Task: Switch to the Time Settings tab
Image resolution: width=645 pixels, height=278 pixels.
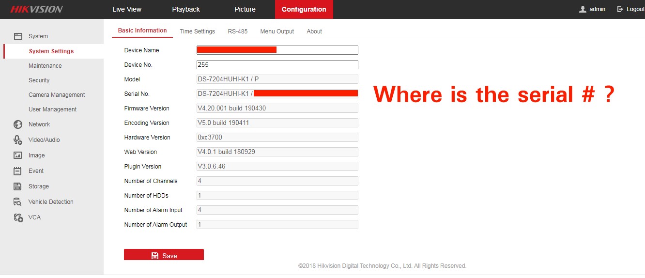Action: 197,31
